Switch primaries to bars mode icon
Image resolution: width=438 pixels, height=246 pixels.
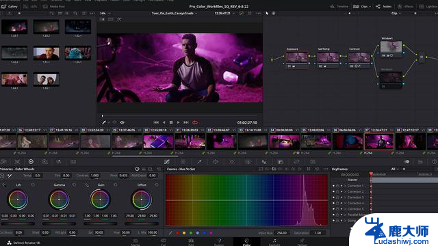[x=144, y=169]
